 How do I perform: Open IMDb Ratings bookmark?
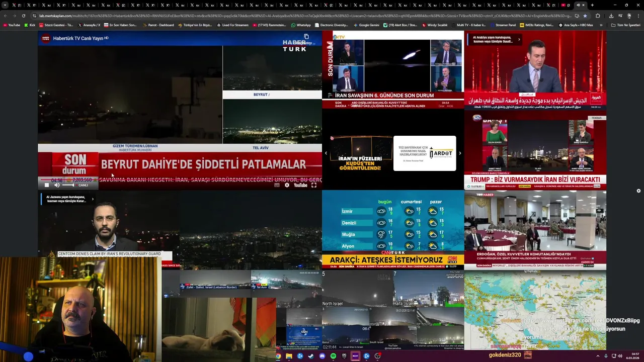pyautogui.click(x=536, y=25)
